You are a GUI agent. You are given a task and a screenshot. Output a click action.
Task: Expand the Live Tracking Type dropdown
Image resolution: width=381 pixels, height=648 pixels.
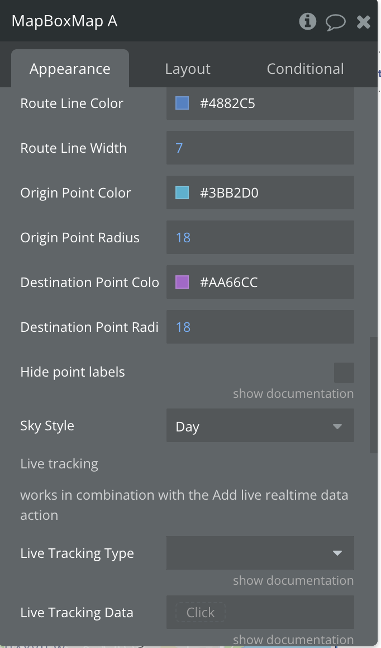[x=260, y=553]
